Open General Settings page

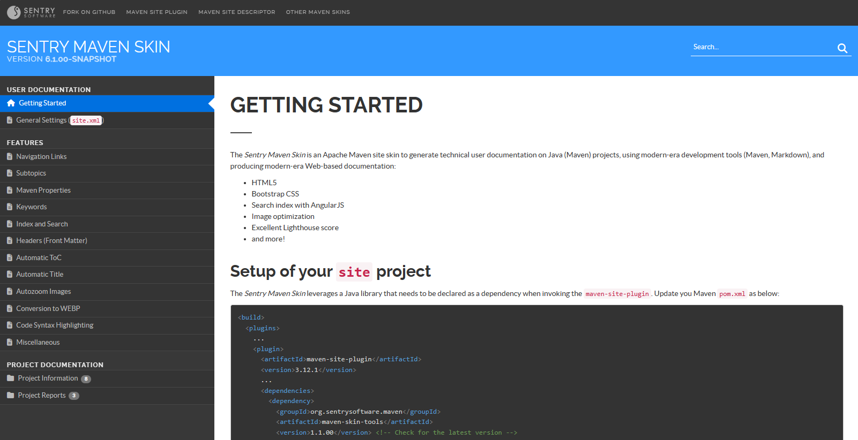pyautogui.click(x=107, y=120)
